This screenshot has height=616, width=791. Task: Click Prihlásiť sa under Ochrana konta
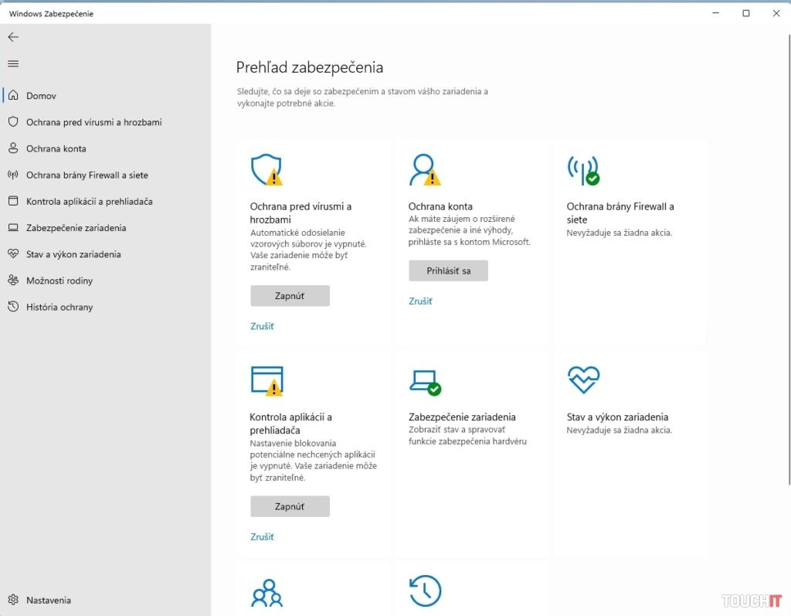tap(448, 271)
